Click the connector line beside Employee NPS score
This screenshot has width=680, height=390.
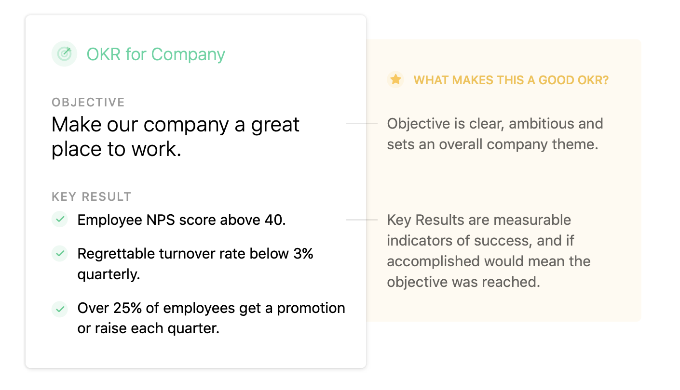click(x=362, y=220)
